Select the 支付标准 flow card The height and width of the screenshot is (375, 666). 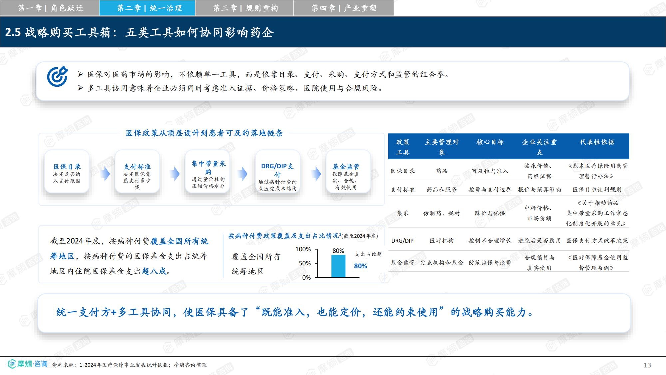pyautogui.click(x=137, y=172)
